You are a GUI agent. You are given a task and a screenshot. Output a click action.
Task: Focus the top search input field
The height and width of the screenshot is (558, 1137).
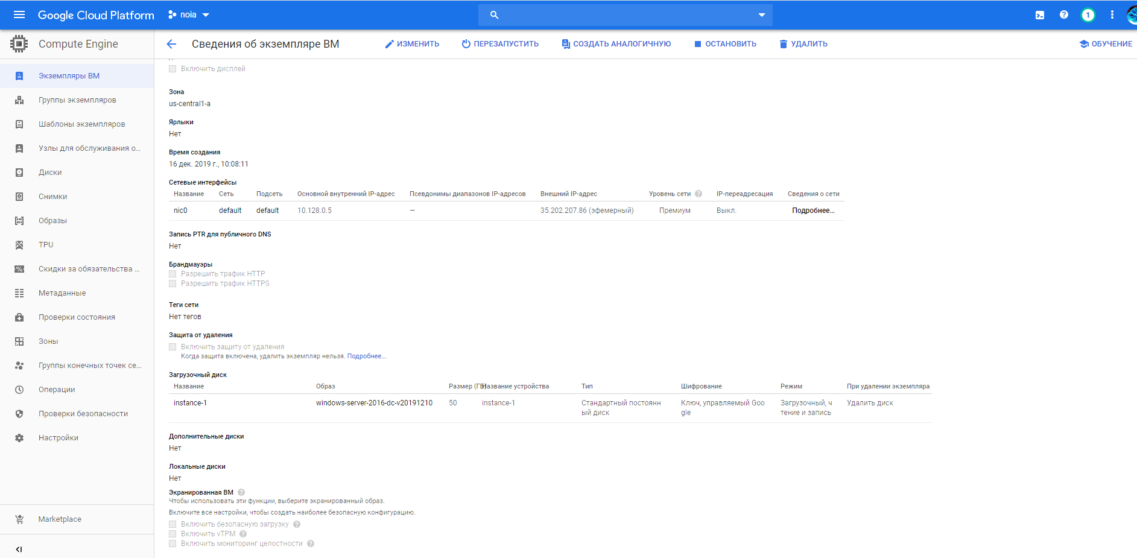[x=626, y=15]
